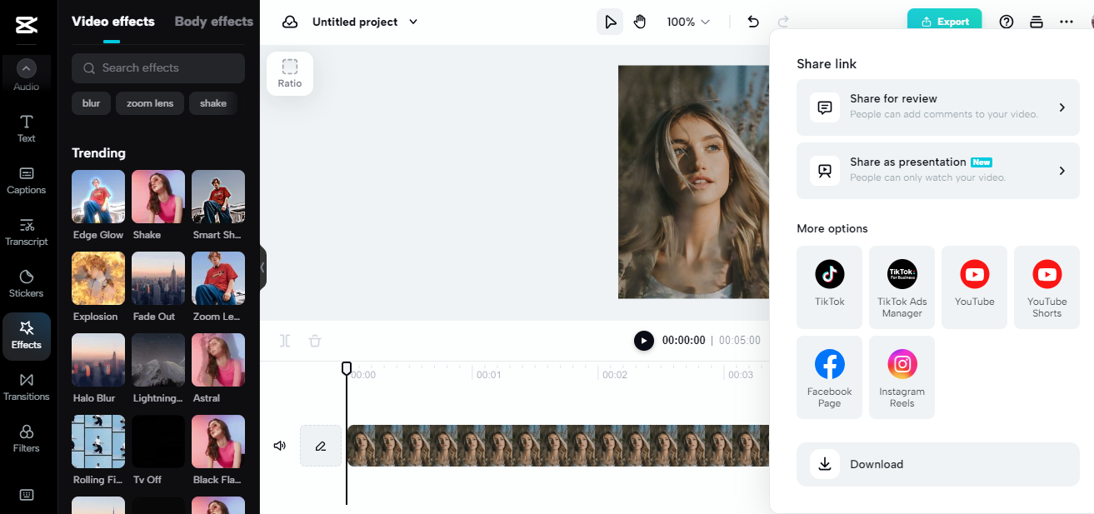Expand Share as presentation option

(x=938, y=171)
